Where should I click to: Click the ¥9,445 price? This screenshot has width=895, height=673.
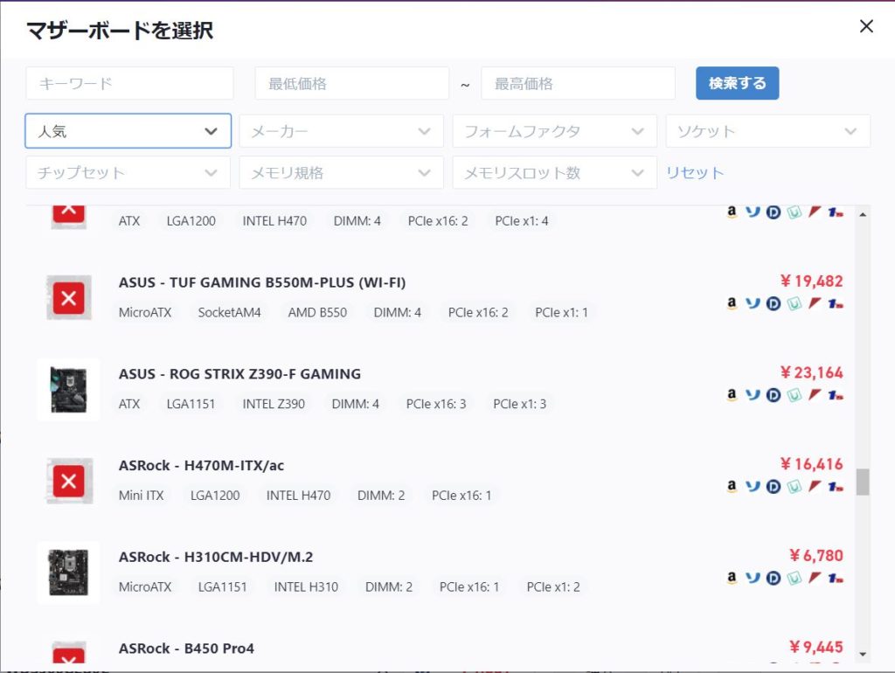[x=816, y=646]
